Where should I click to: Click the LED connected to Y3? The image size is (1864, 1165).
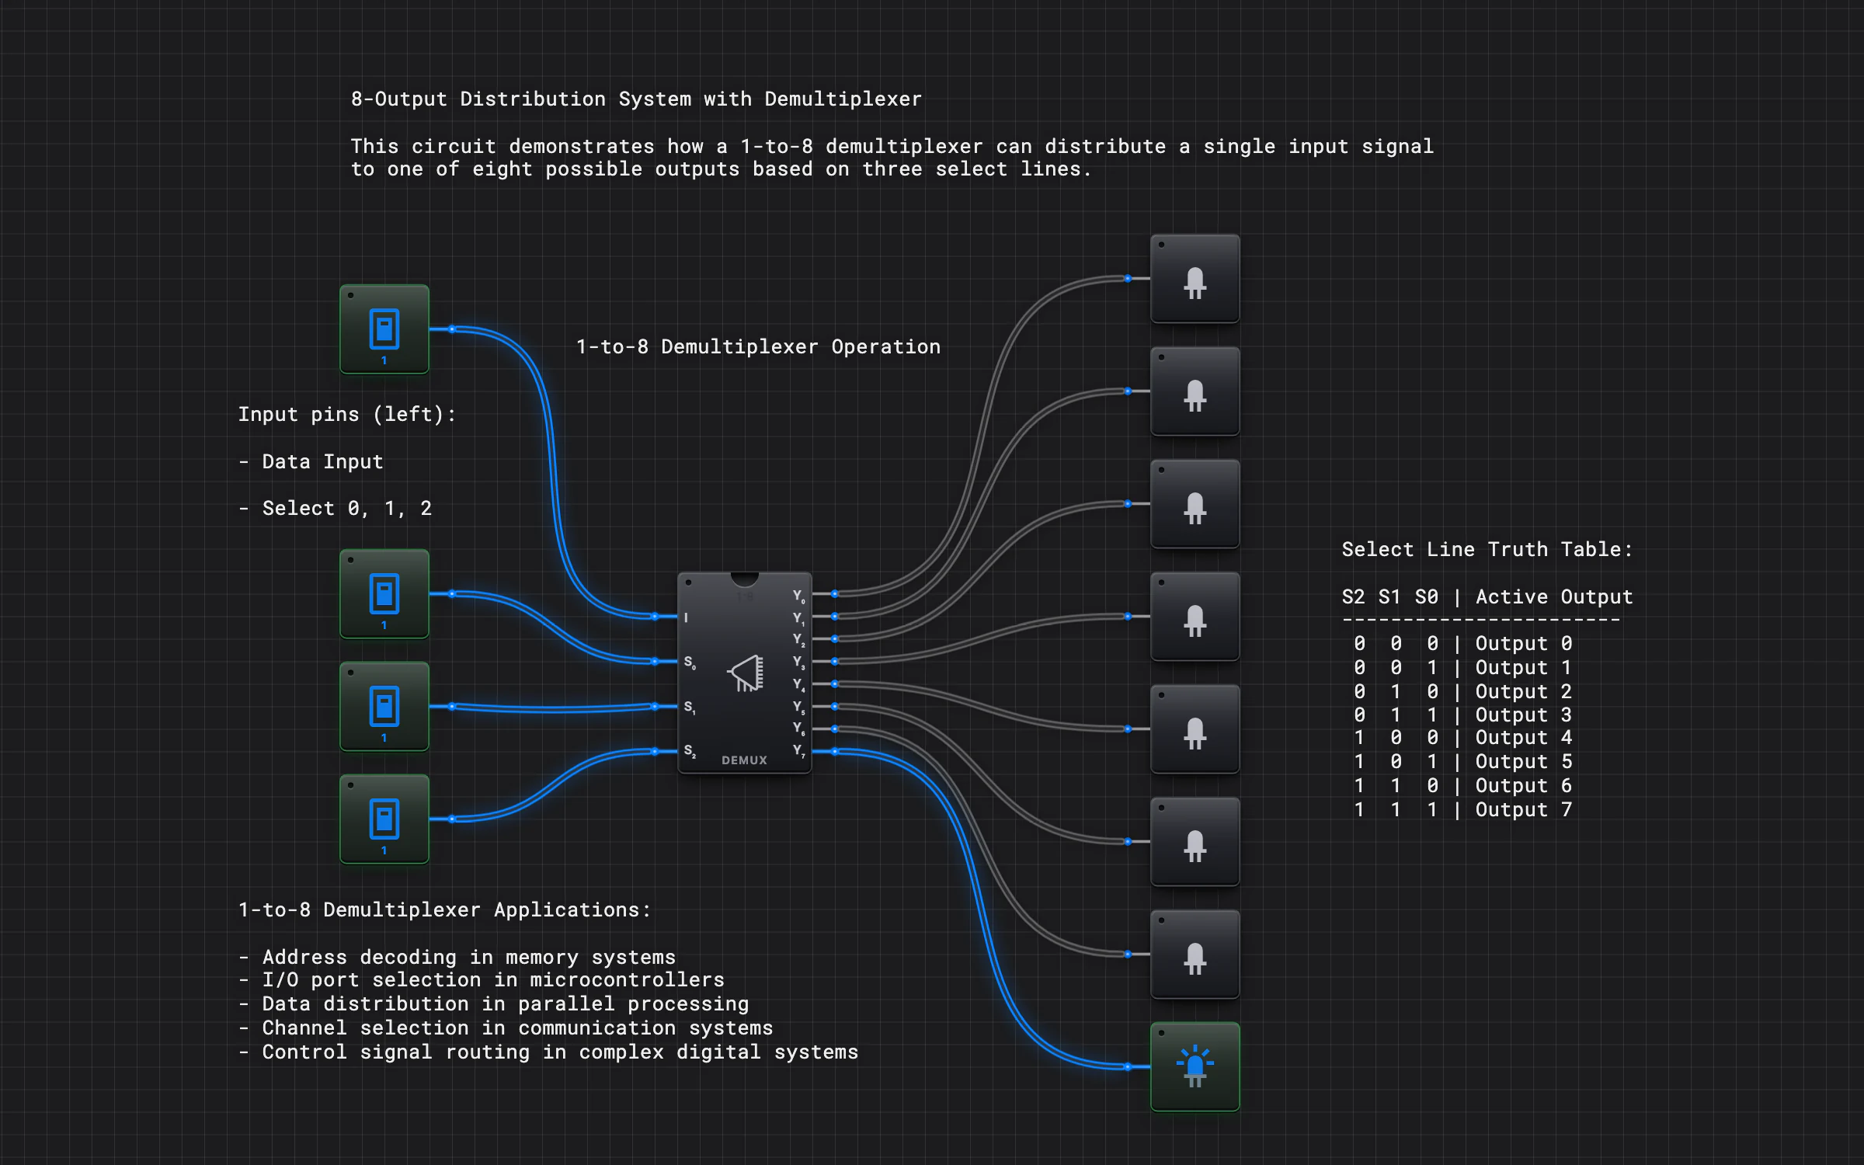(1195, 617)
